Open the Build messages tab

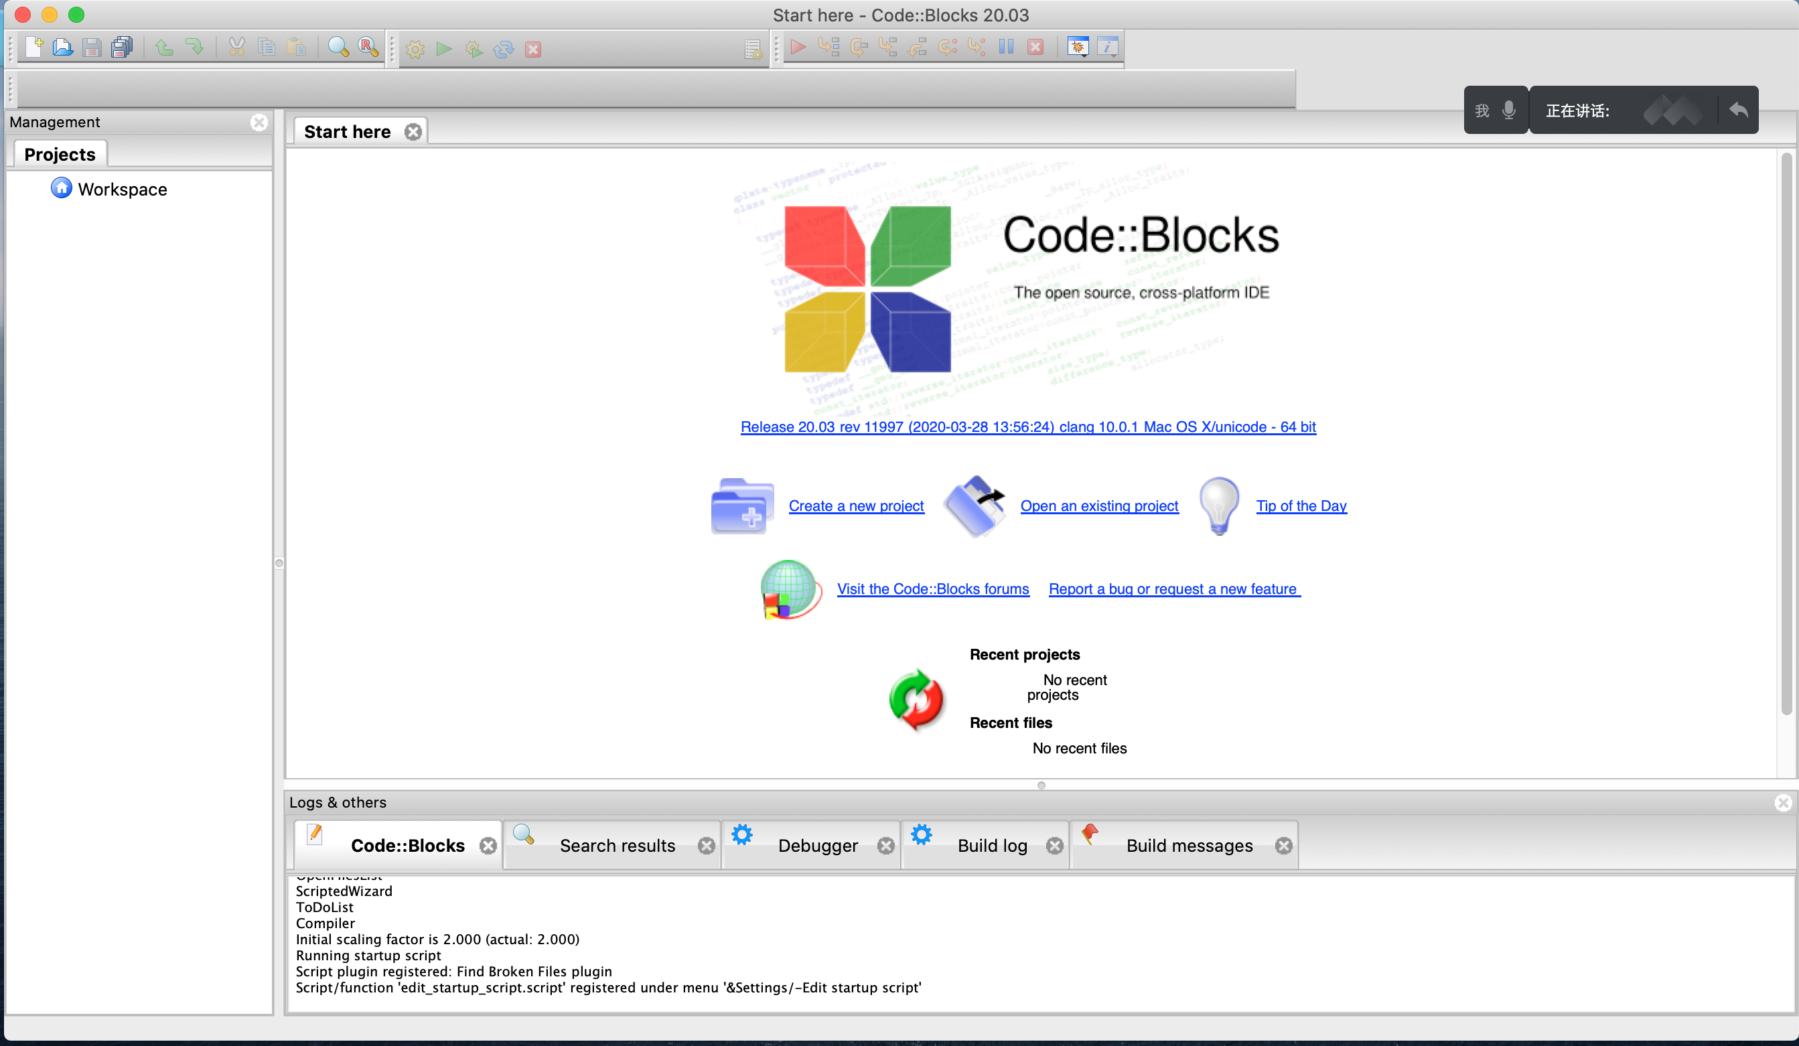click(1189, 845)
